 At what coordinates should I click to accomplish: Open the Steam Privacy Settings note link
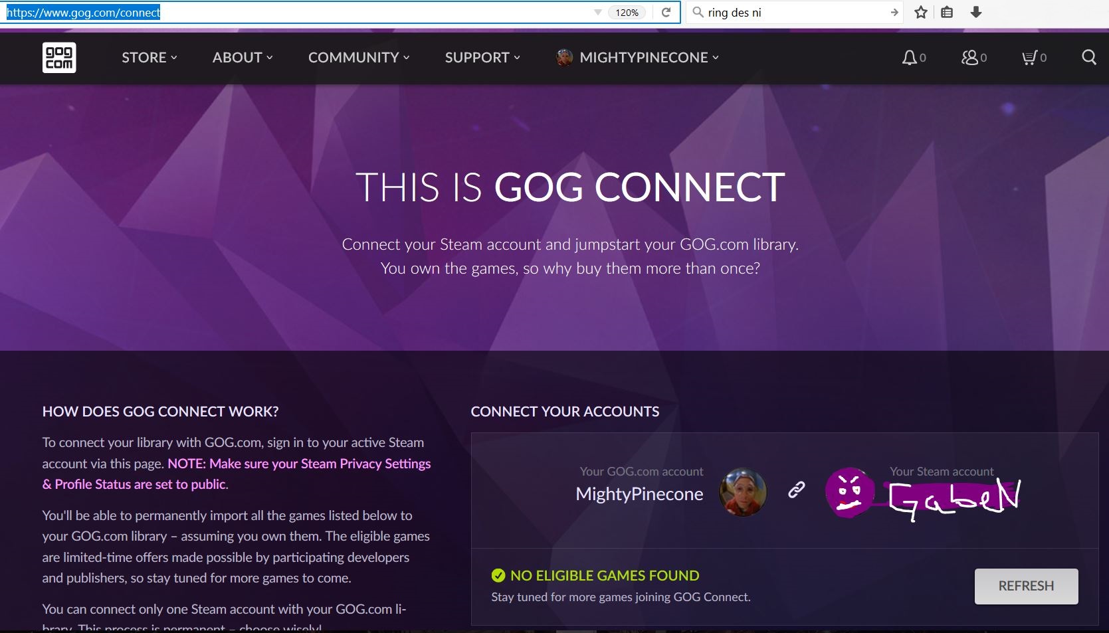click(x=237, y=474)
